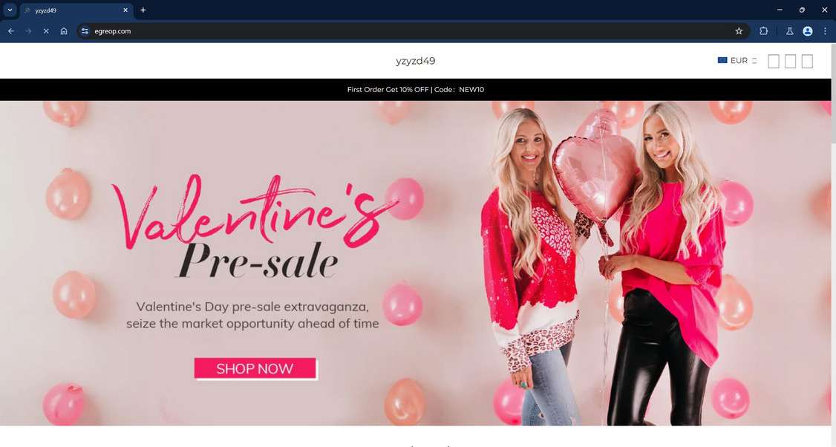Stop loading the page
836x447 pixels.
(x=46, y=31)
